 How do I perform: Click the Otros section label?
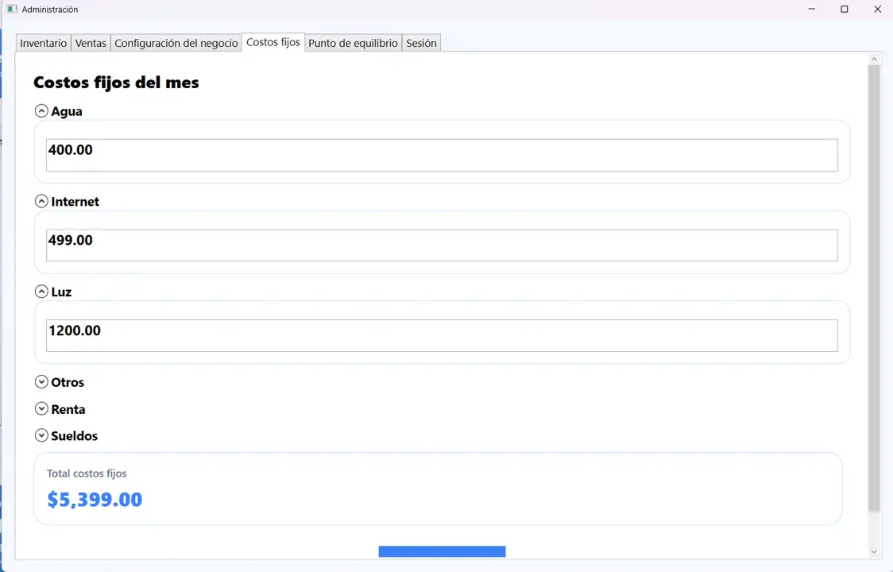(x=68, y=382)
